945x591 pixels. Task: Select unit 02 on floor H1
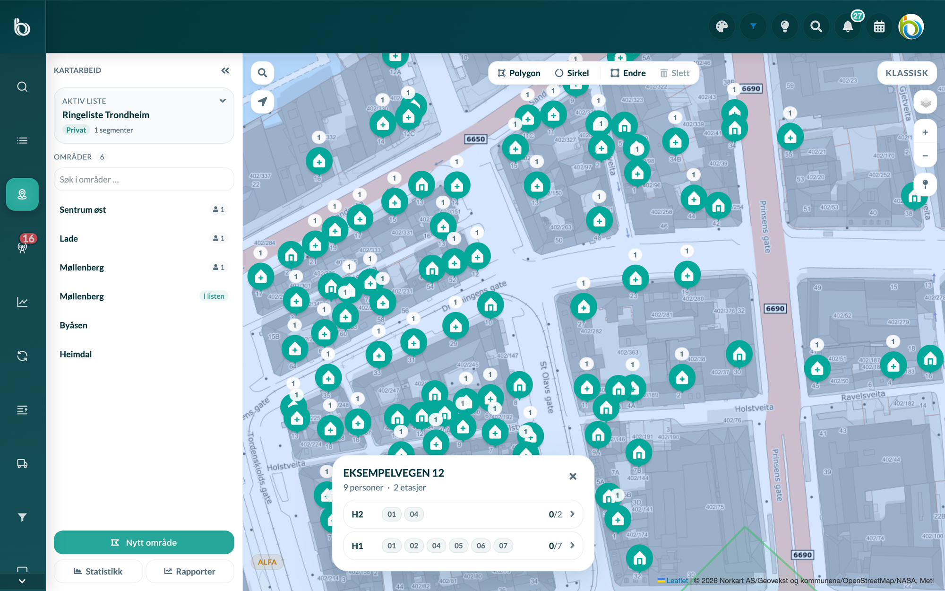click(x=414, y=546)
